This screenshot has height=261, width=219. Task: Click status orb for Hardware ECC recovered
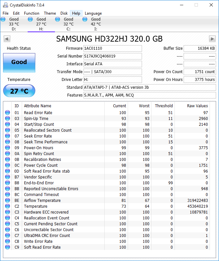click(7, 212)
